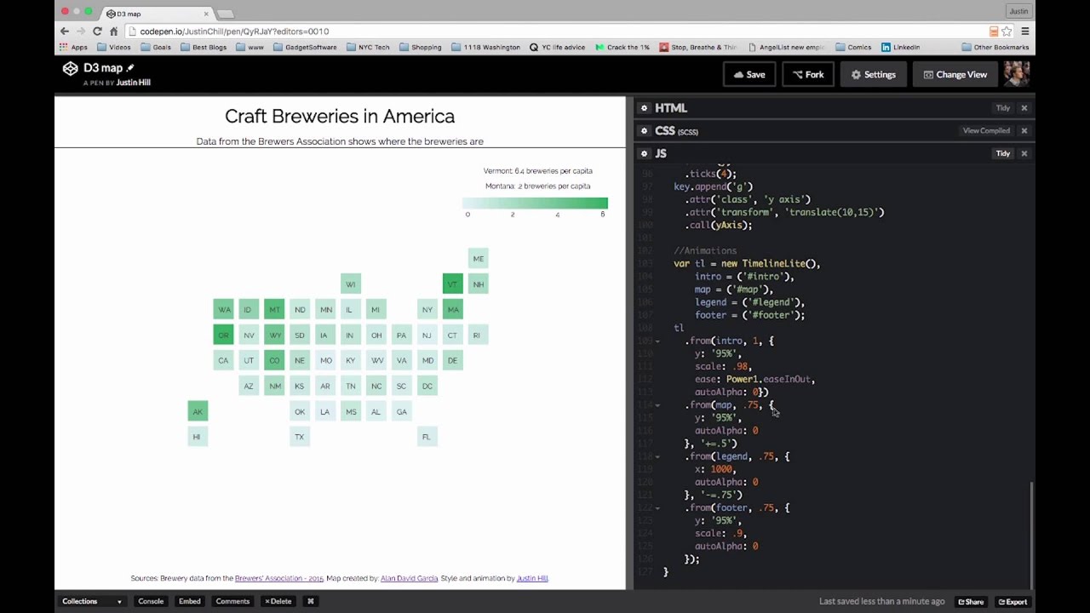
Task: Click the browser home icon
Action: point(113,31)
